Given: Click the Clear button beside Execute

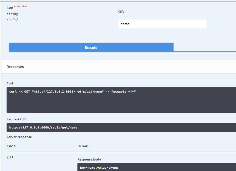Looking at the screenshot, I should [x=205, y=47].
